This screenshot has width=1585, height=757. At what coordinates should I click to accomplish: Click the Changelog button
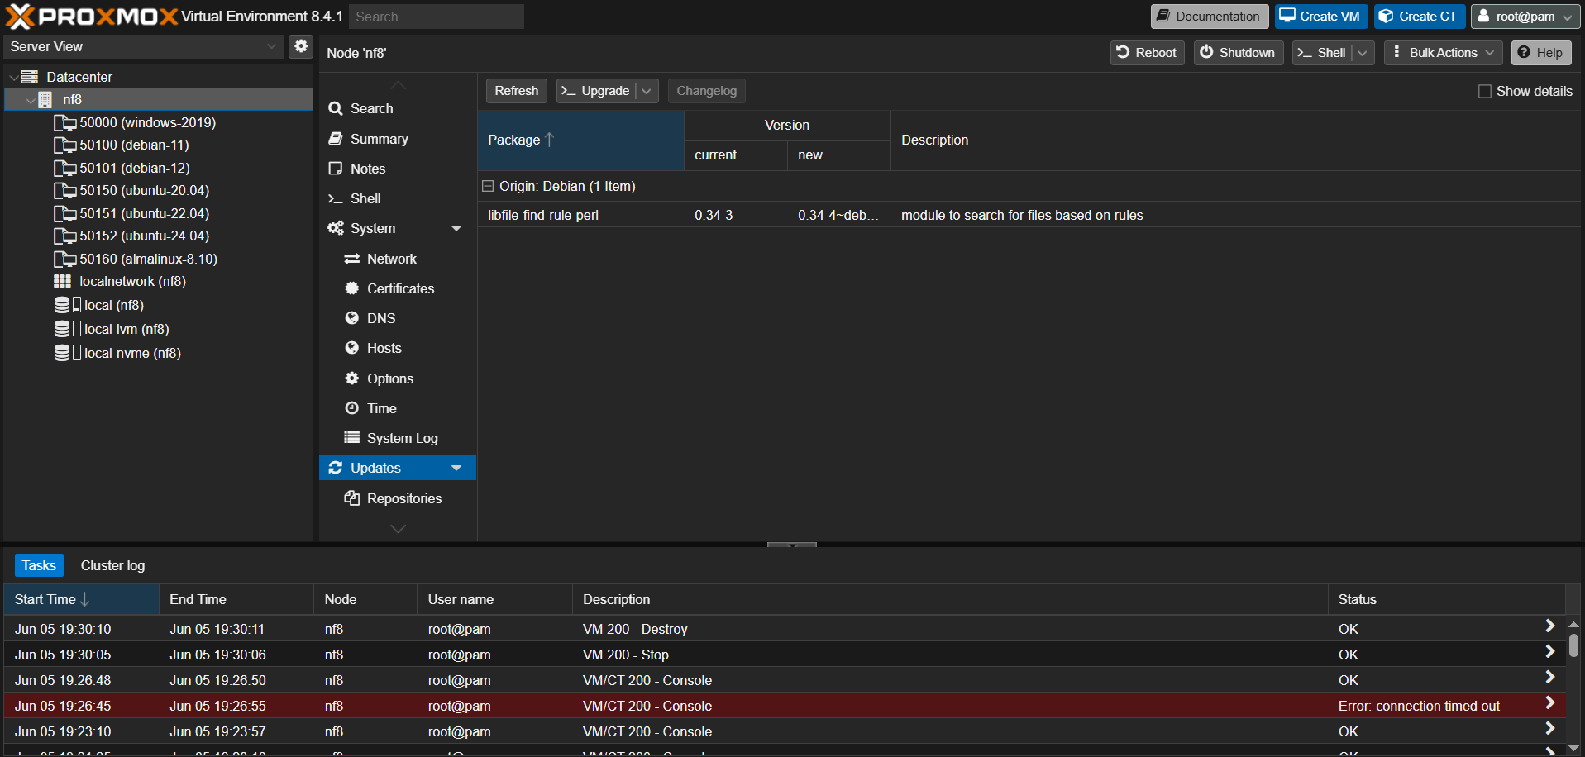pos(707,91)
